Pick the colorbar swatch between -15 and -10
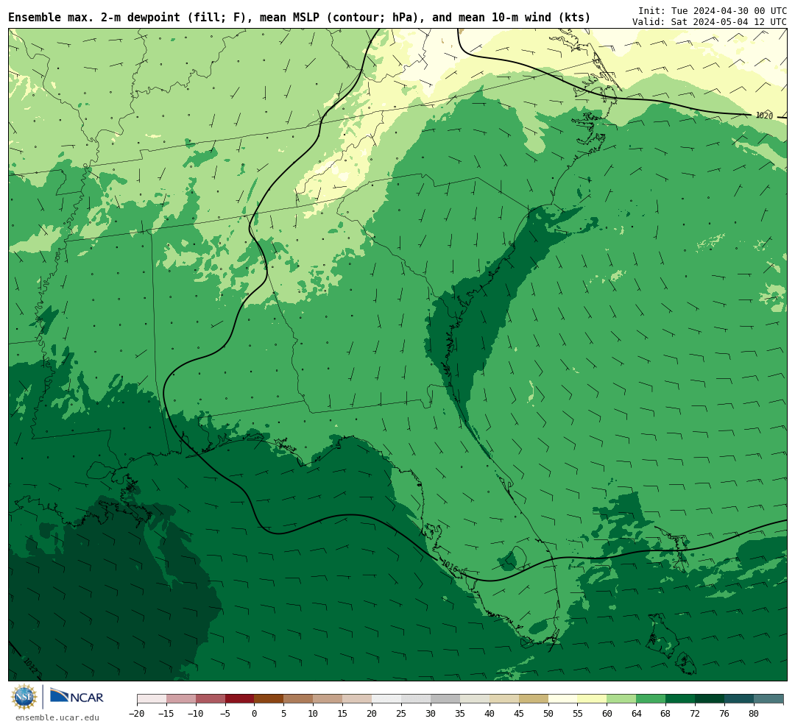This screenshot has width=795, height=727. tap(181, 699)
